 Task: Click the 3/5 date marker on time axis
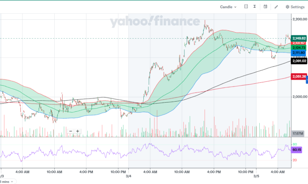tap(257, 176)
